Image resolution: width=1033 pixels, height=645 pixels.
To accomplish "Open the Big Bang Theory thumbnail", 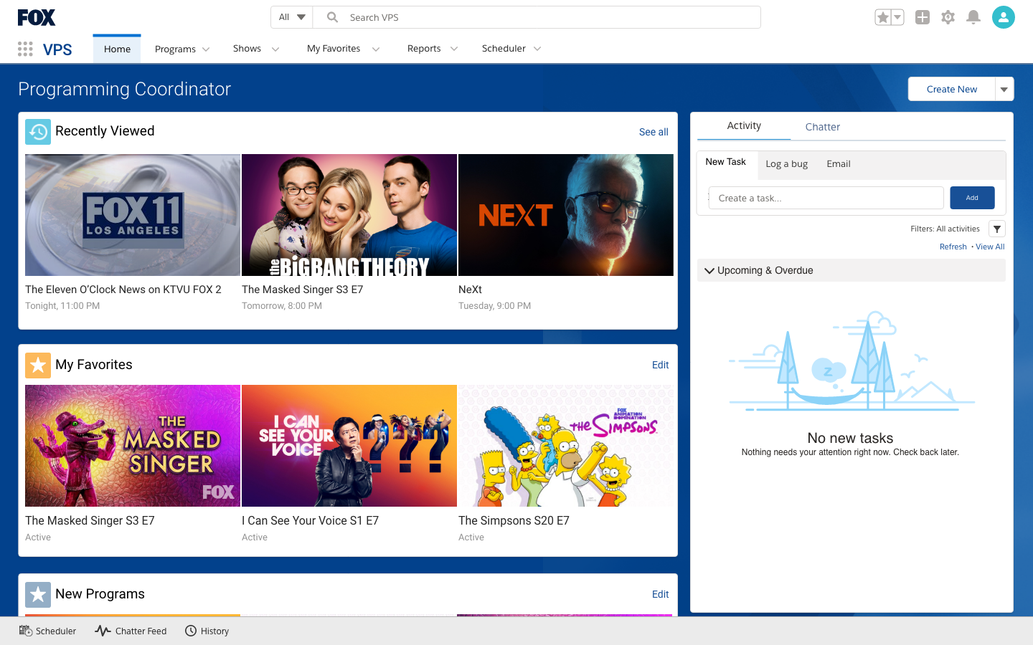I will [349, 215].
